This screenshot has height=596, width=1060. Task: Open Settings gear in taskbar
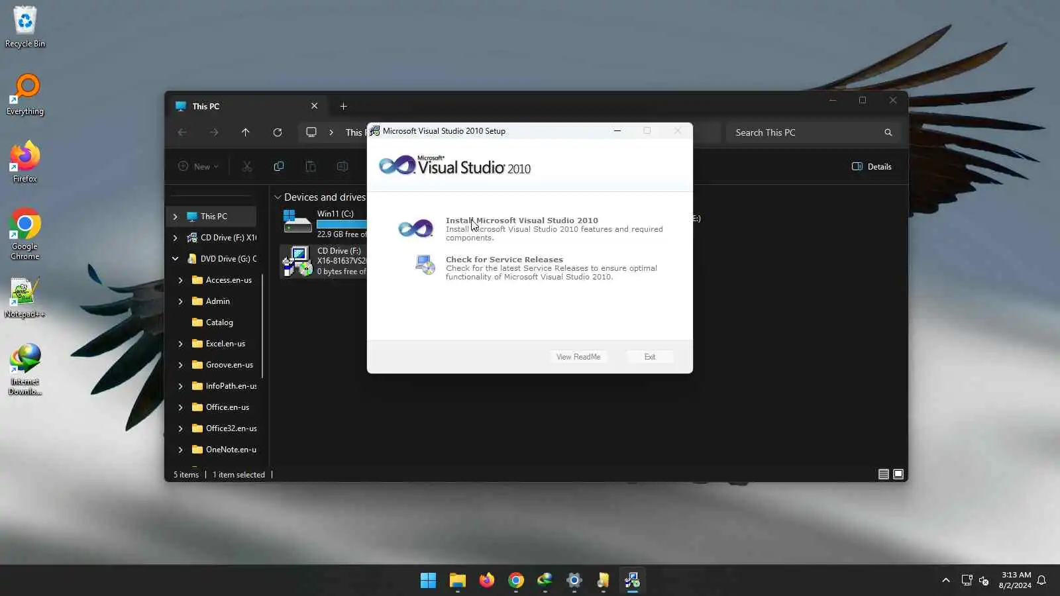click(x=574, y=581)
